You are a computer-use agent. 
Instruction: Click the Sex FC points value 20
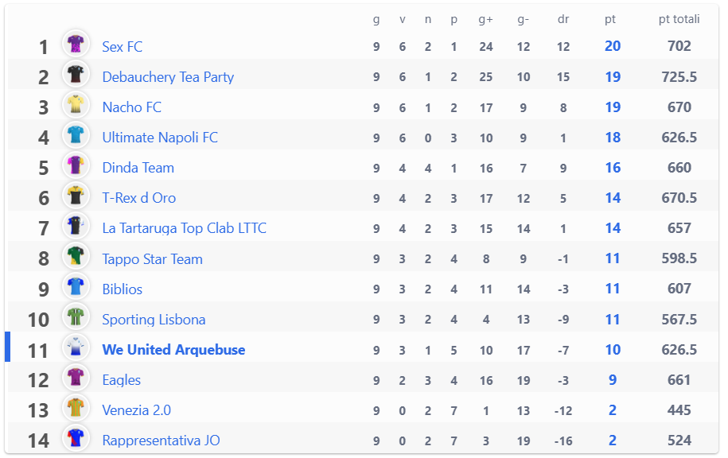[x=613, y=46]
